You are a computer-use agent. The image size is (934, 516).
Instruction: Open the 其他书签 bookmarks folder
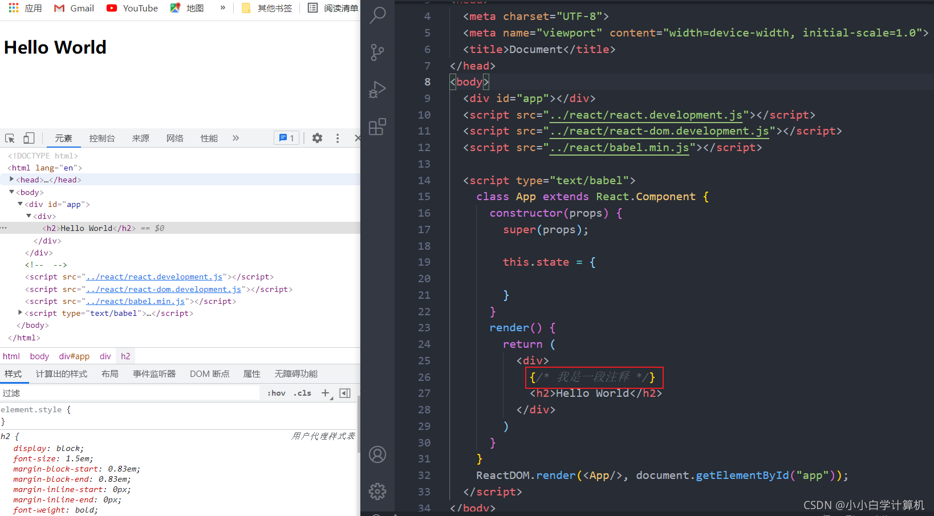[267, 8]
